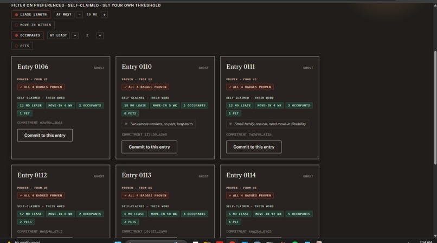Select the MOVE-IN 6 WK tag
437x243 pixels.
point(60,106)
